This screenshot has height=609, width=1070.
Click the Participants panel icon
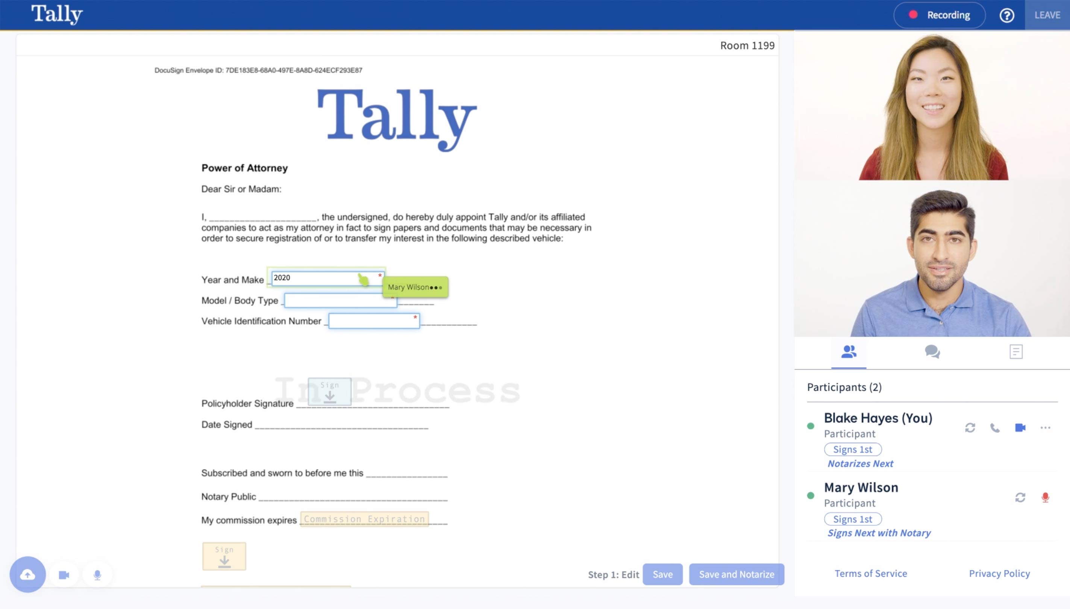pos(849,351)
